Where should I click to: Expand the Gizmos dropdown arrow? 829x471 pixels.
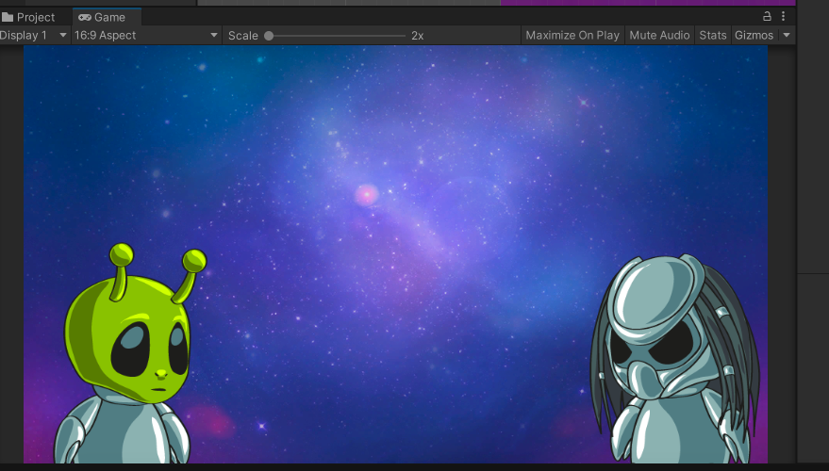[x=787, y=36]
